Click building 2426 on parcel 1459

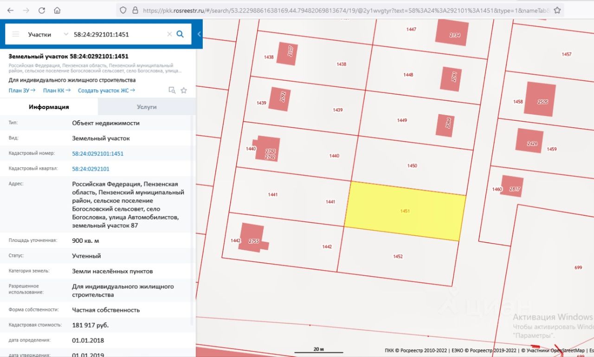pos(529,140)
